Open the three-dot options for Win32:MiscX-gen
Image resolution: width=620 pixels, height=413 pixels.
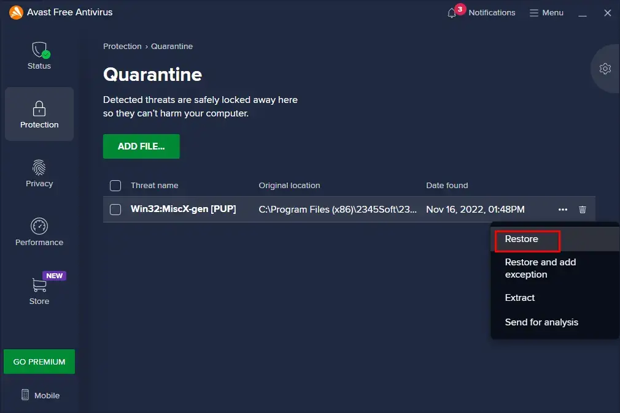(563, 210)
